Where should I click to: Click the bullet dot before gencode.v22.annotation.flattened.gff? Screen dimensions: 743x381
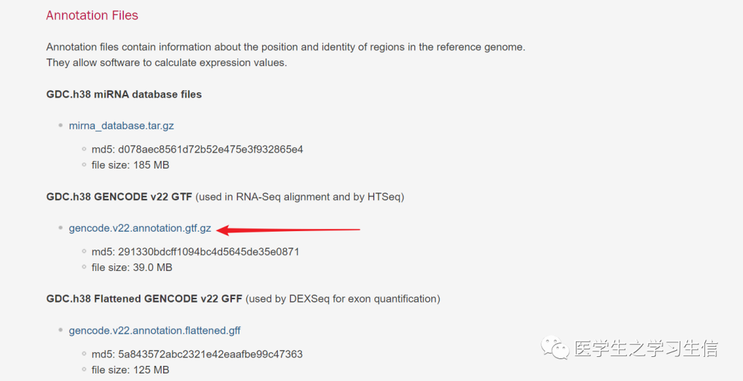pyautogui.click(x=60, y=330)
